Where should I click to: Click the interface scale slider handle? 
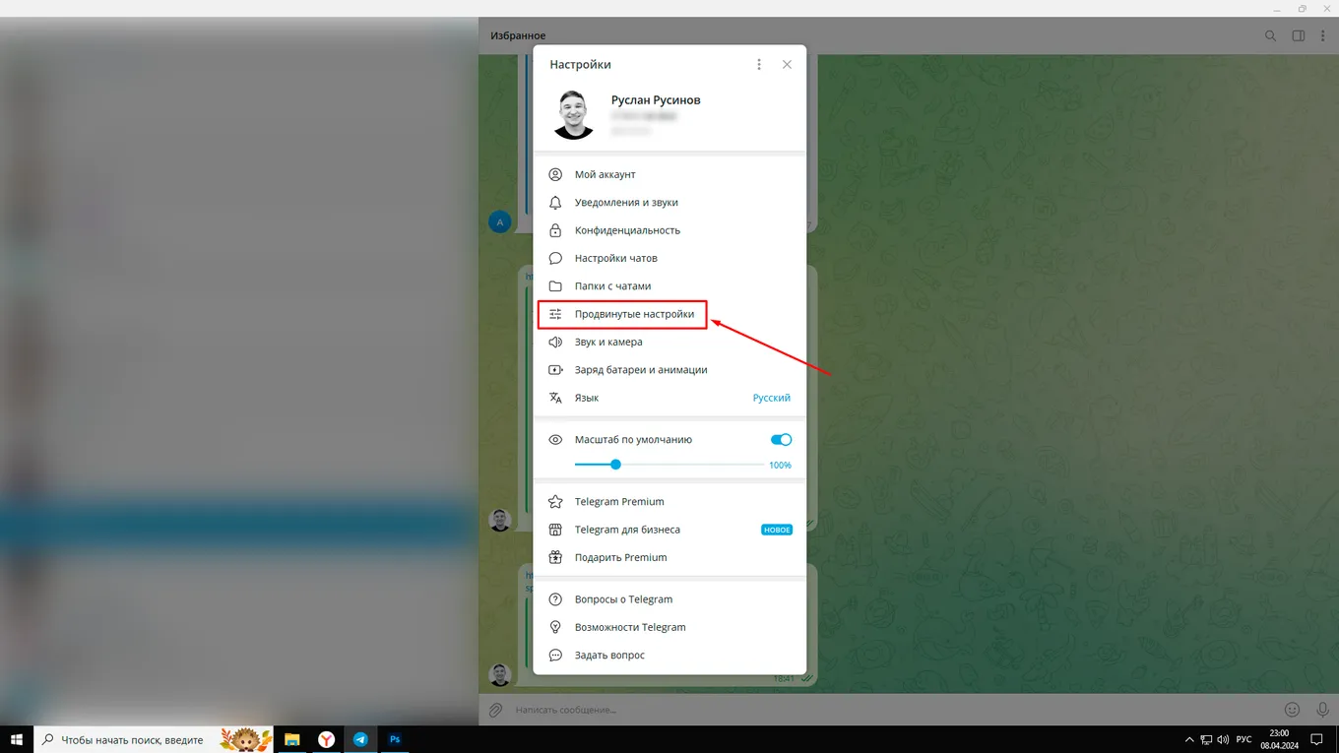tap(615, 465)
